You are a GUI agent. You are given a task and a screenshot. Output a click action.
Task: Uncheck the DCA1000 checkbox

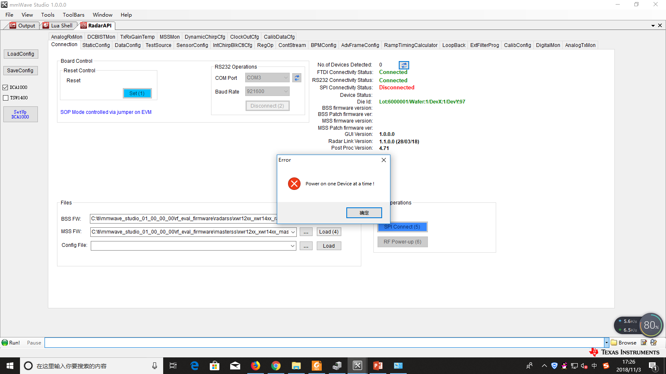pos(5,87)
